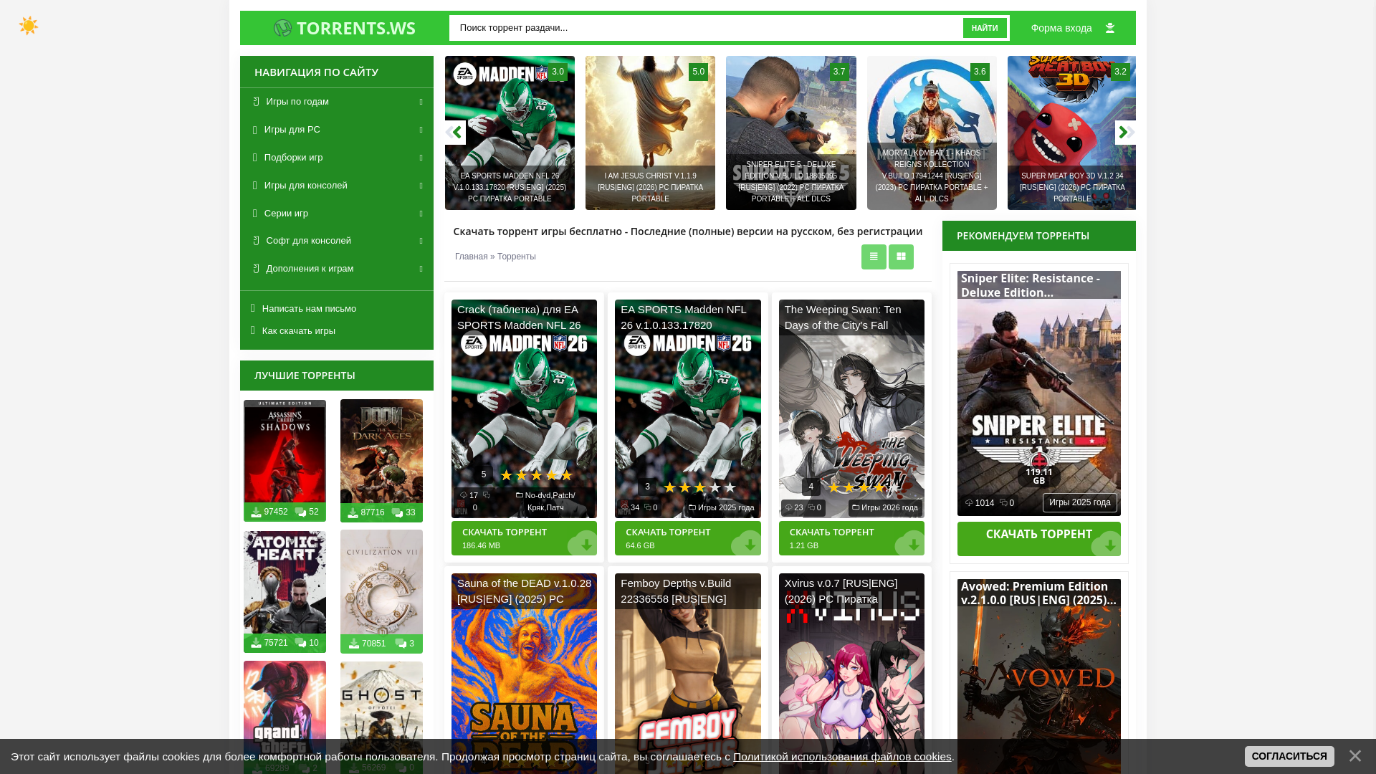Screen dimensions: 1376x774
Task: Set star rating on Crack Madden NFL card
Action: [x=536, y=475]
